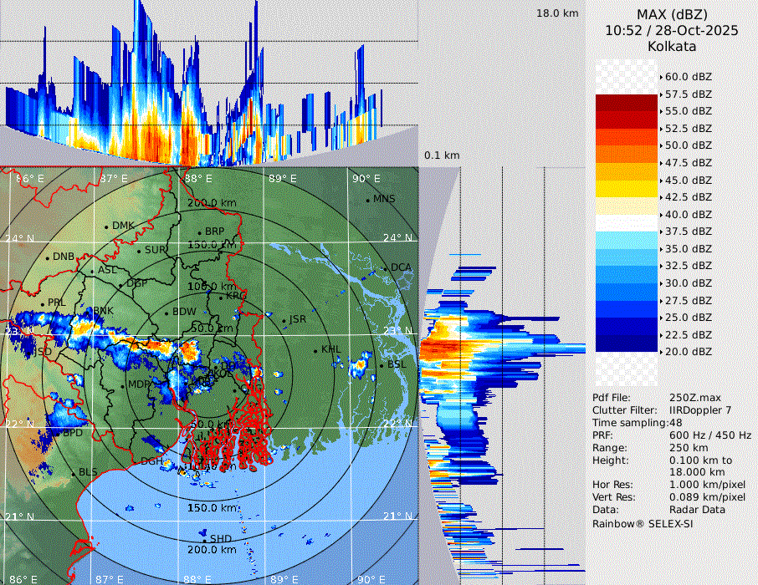The image size is (758, 585).
Task: Click the MNS station marker dot
Action: [367, 199]
